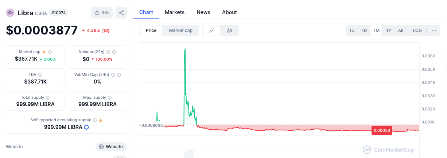Click second Vol/Mkt Cap info icon
This screenshot has height=158, width=447.
click(119, 75)
